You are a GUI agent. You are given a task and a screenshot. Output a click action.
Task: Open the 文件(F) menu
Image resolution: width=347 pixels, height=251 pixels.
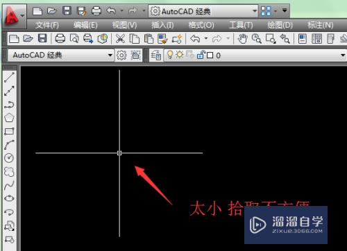click(x=47, y=25)
